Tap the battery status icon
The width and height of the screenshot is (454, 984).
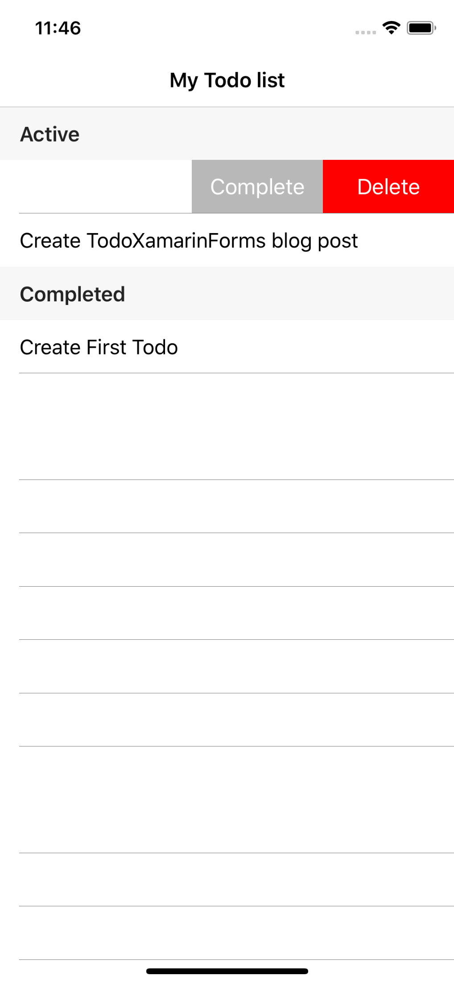(421, 28)
